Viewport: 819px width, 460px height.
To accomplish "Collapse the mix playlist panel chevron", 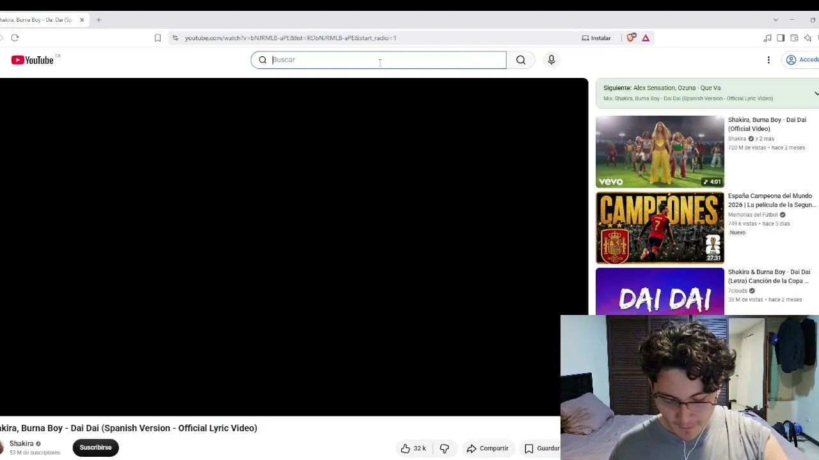I will 816,93.
